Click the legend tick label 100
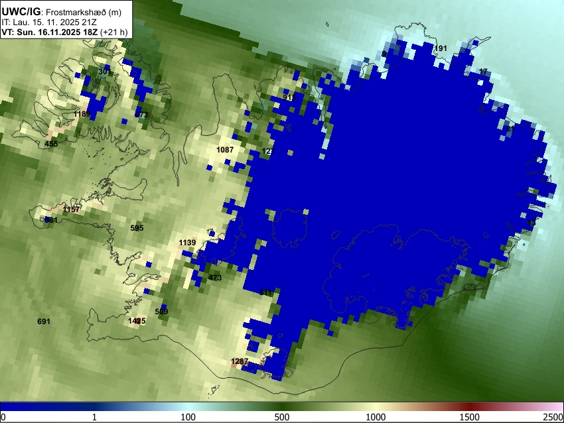The width and height of the screenshot is (564, 423). pyautogui.click(x=188, y=417)
